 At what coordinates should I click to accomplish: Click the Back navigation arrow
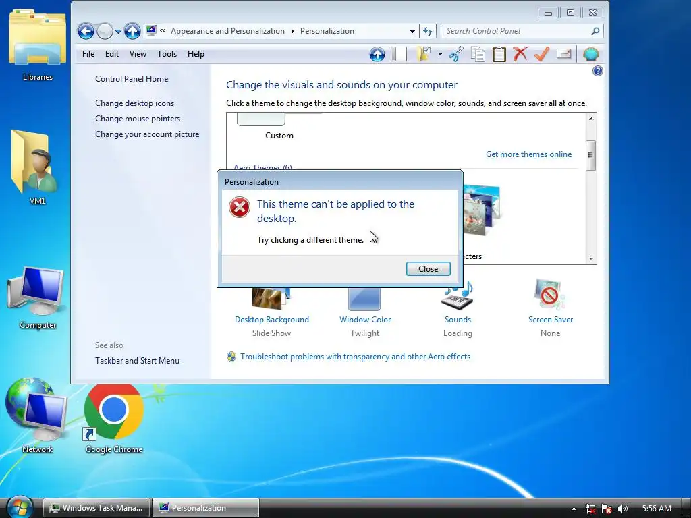pos(86,31)
